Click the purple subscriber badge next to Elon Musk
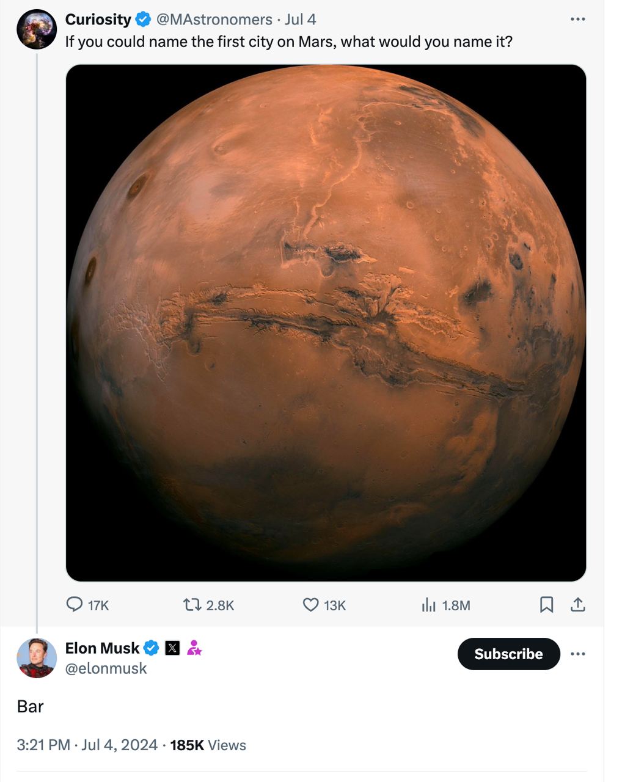The height and width of the screenshot is (782, 622). point(194,648)
